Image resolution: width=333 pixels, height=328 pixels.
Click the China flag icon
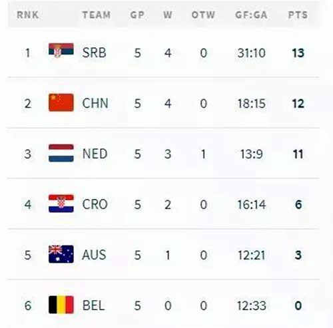(61, 102)
